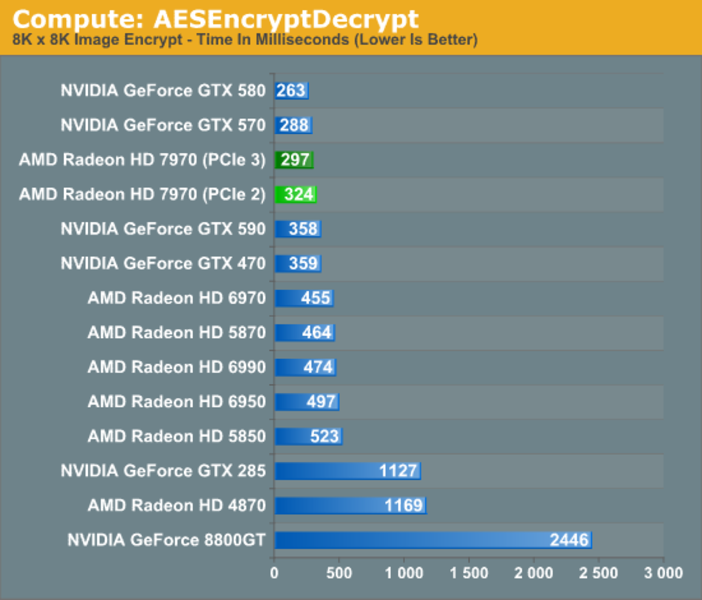Click the chart title Compute: AESEncryptDecrypt
This screenshot has height=600, width=702.
(215, 19)
